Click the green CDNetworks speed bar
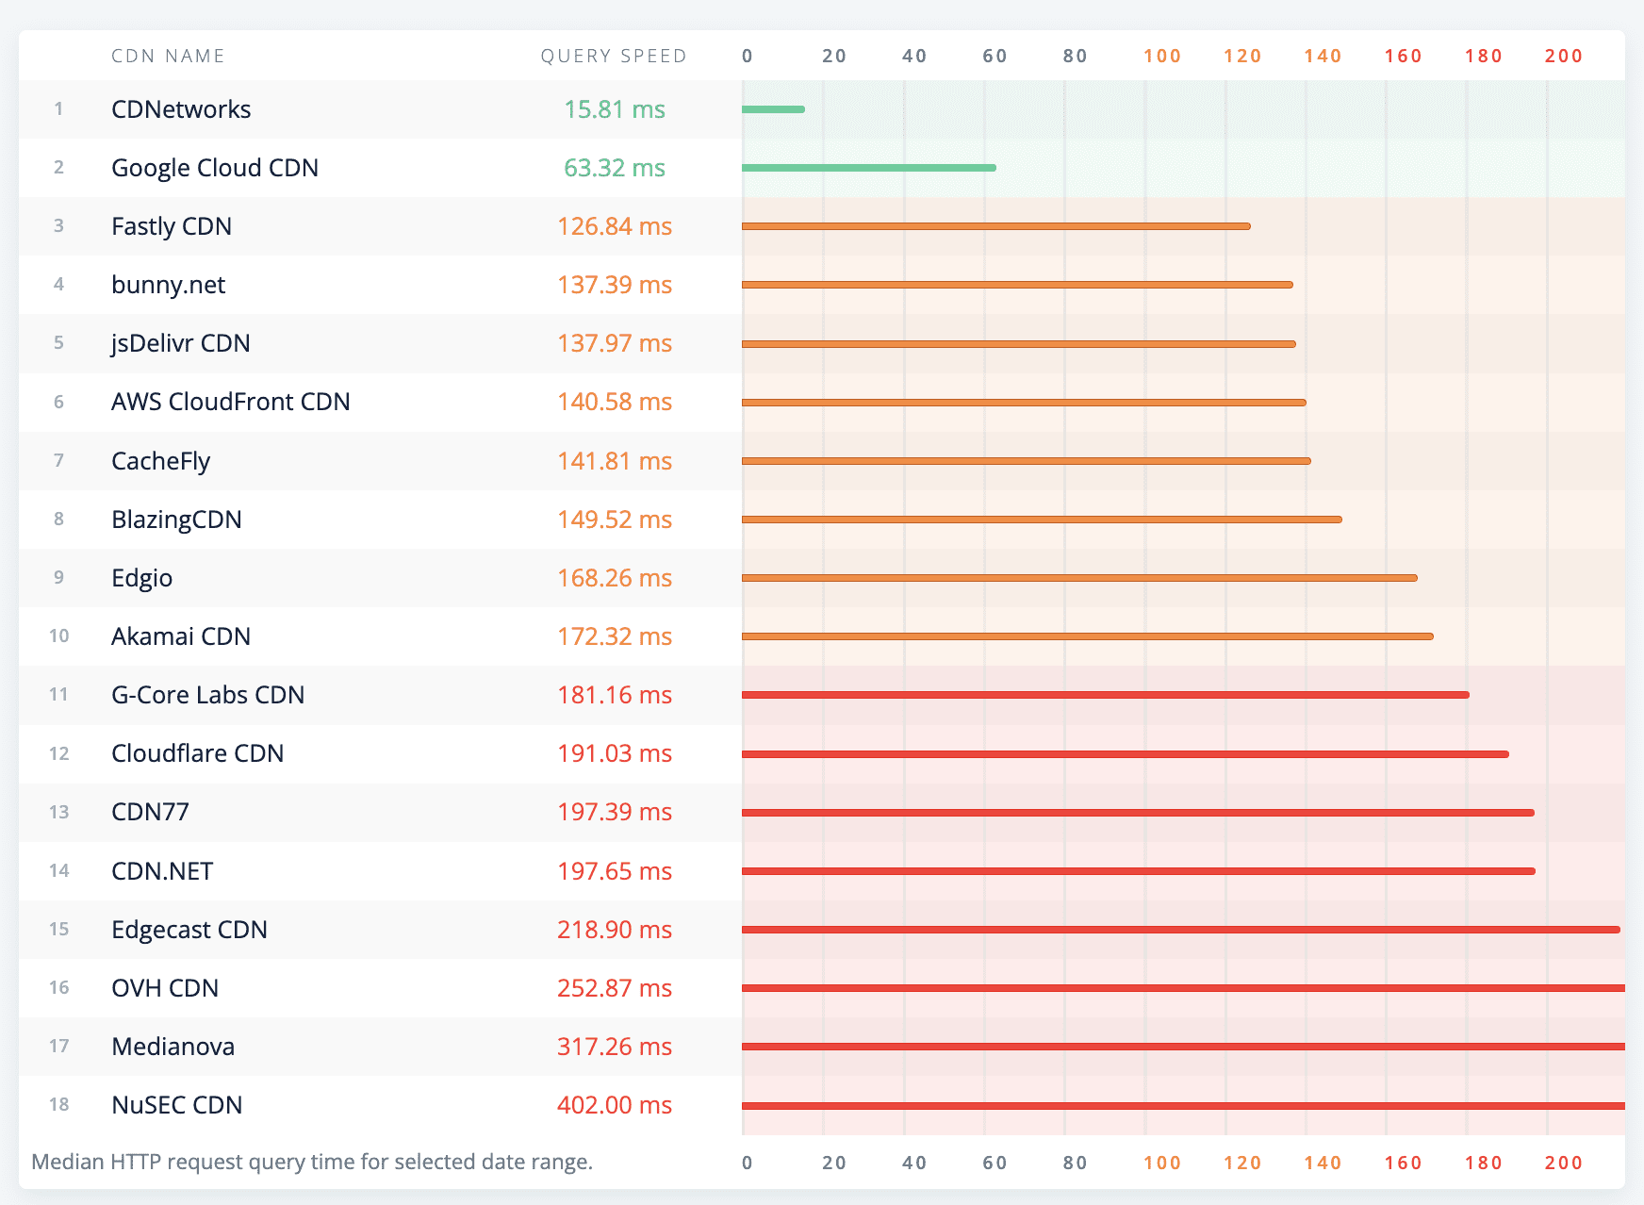 (774, 109)
